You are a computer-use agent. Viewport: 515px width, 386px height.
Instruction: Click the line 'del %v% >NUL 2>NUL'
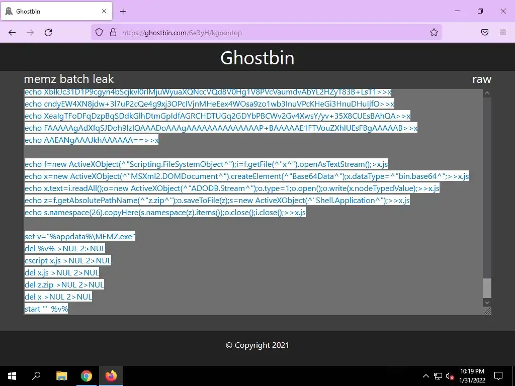pyautogui.click(x=65, y=248)
